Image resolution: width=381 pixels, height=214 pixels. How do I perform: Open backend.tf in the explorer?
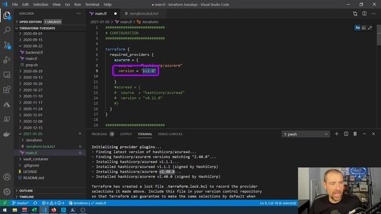[50, 52]
